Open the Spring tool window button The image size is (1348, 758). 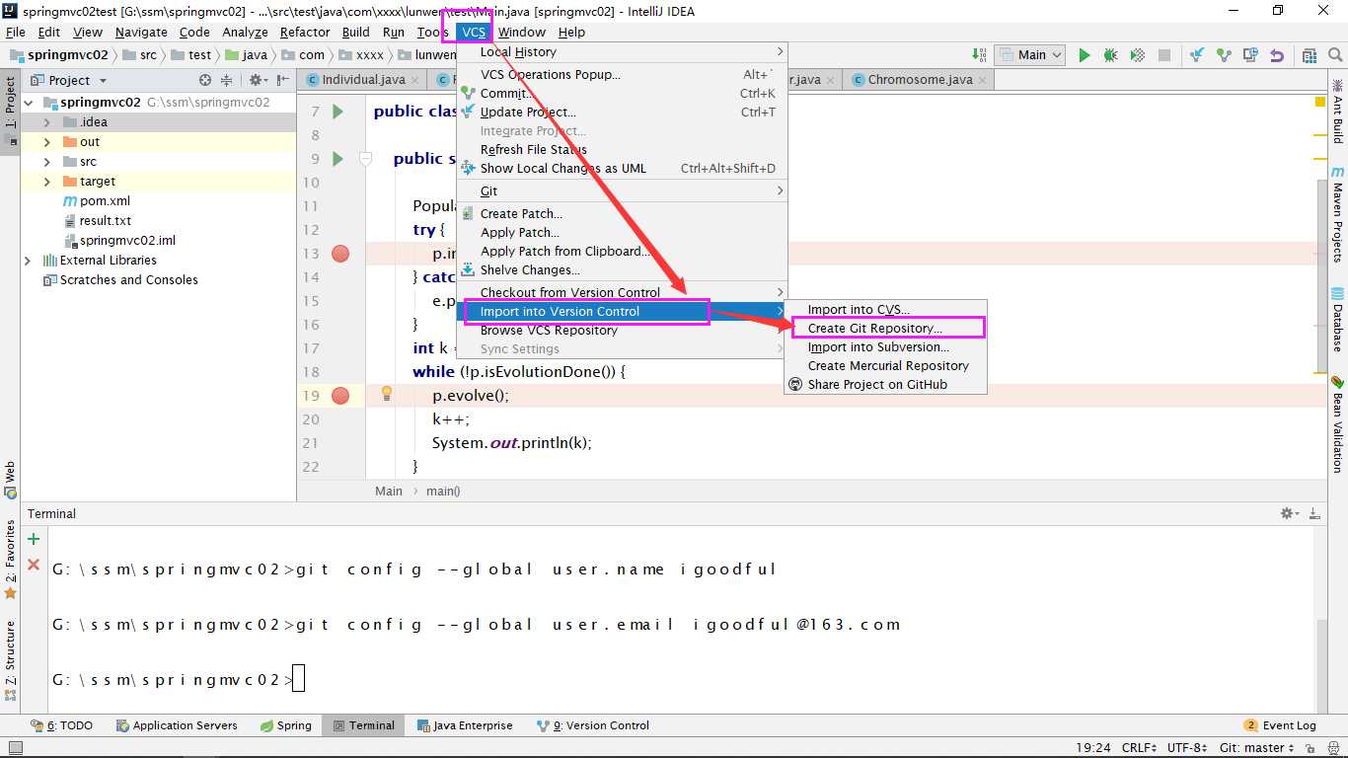tap(286, 725)
